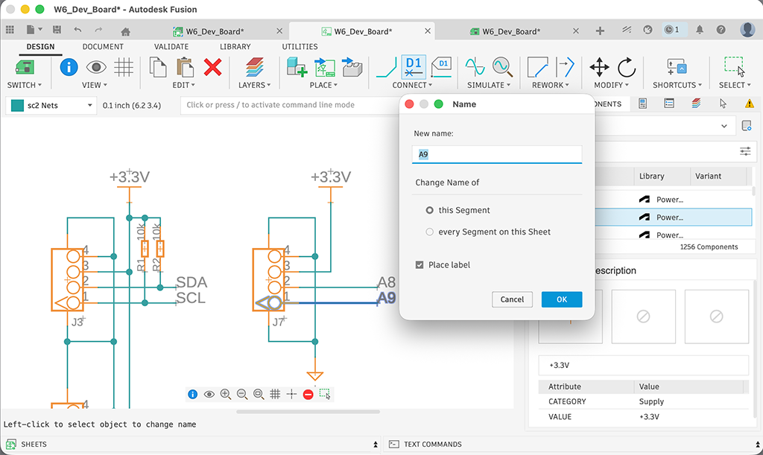The image size is (763, 455).
Task: Click the blue Info tool icon
Action: tap(69, 66)
